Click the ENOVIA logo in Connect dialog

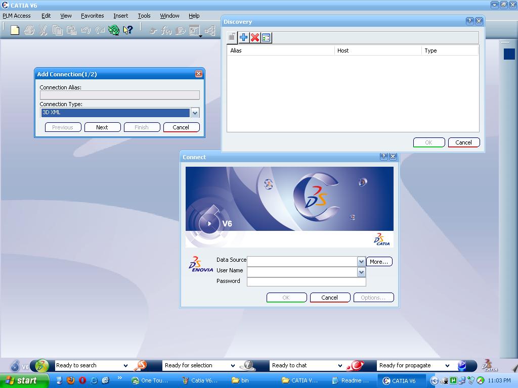(201, 264)
